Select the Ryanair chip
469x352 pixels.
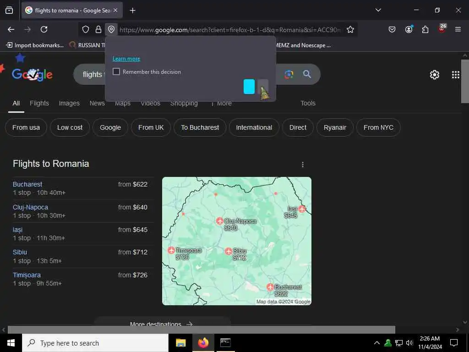(335, 127)
